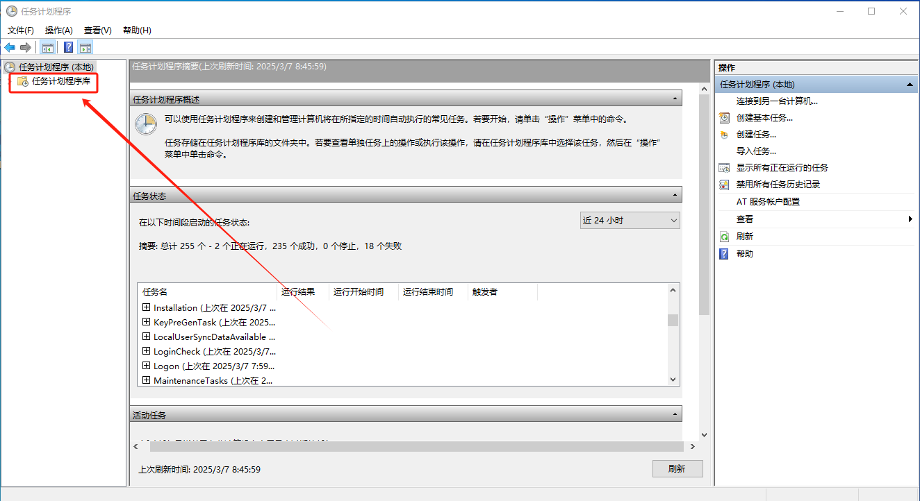Click the 创建基本任务 icon in the actions pane

(724, 118)
